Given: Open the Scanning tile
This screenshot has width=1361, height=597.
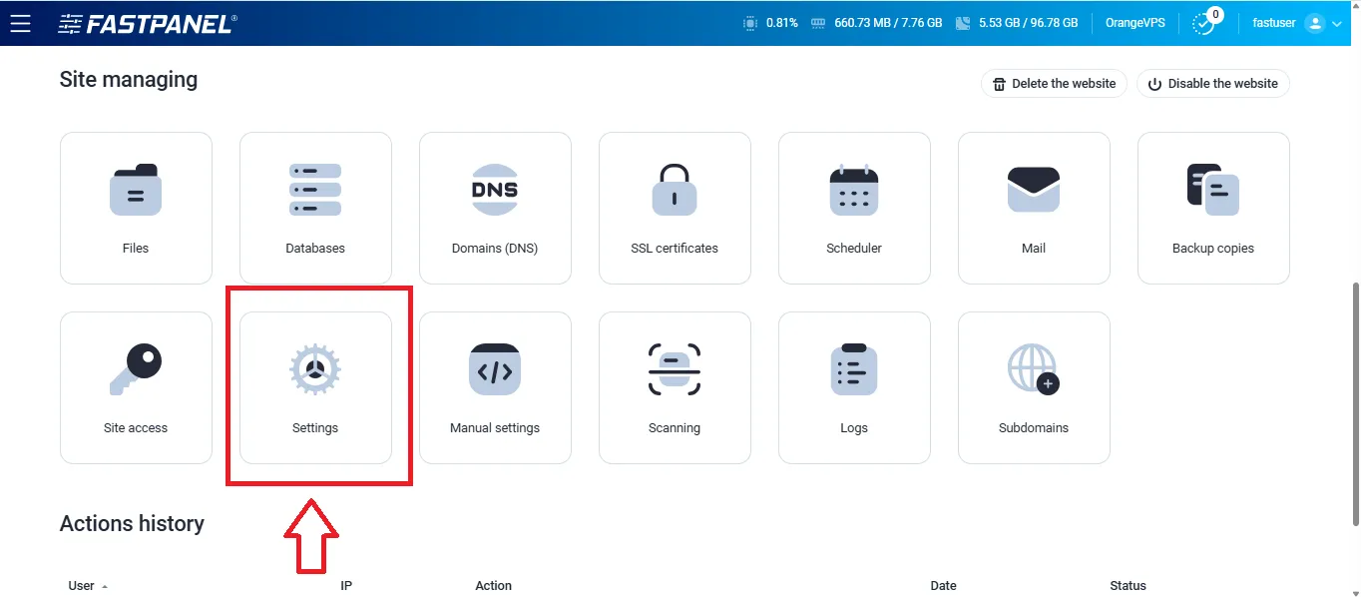Looking at the screenshot, I should 675,387.
